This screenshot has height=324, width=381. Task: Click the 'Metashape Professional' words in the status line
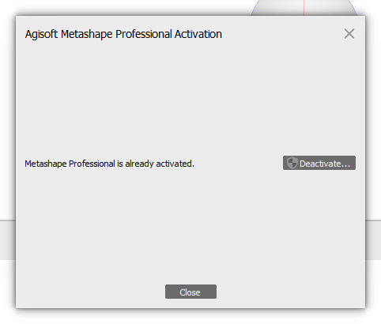click(70, 164)
